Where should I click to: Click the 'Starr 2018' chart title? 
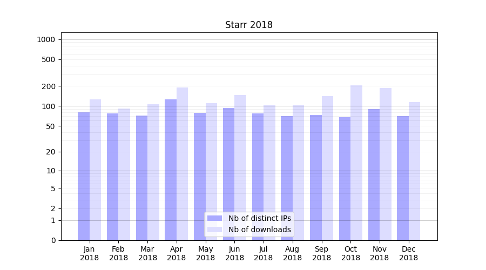248,25
